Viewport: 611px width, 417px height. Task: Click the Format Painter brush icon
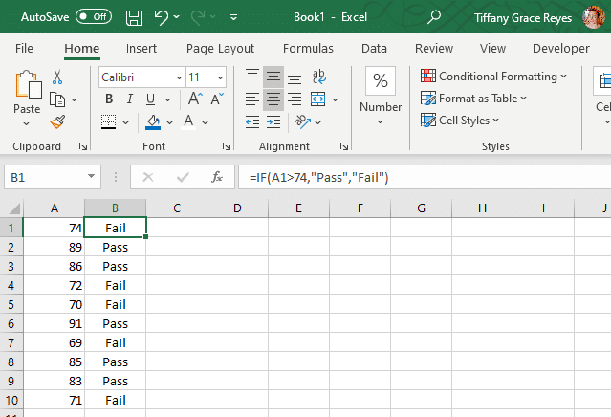57,121
